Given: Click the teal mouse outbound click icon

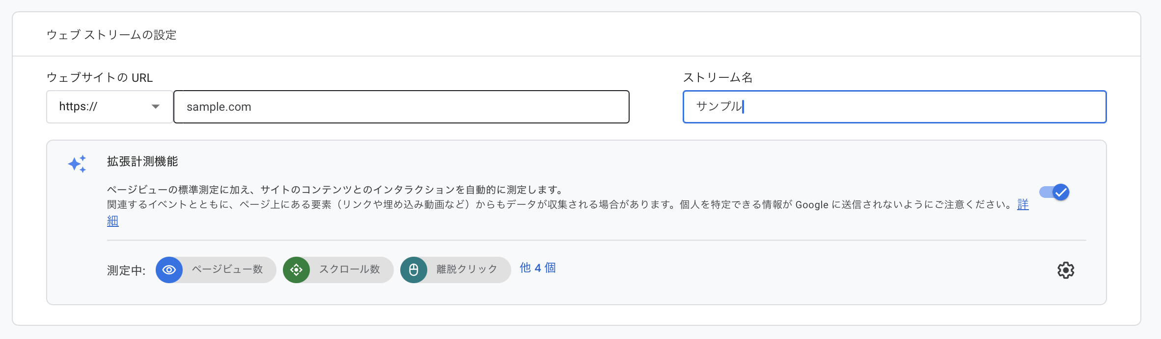Looking at the screenshot, I should click(x=414, y=269).
